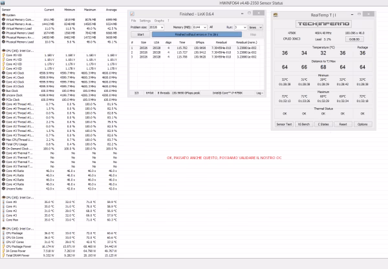The image size is (388, 269).
Task: Open the Graphs menu in LinX
Action: 159,21
